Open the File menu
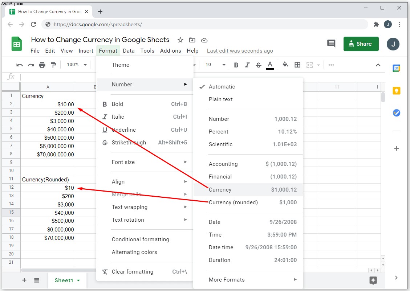This screenshot has height=291, width=410. (35, 51)
